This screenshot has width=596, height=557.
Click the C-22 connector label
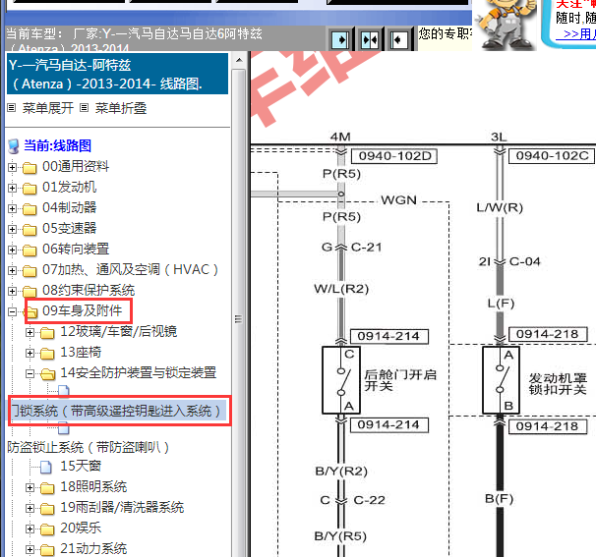[x=369, y=500]
